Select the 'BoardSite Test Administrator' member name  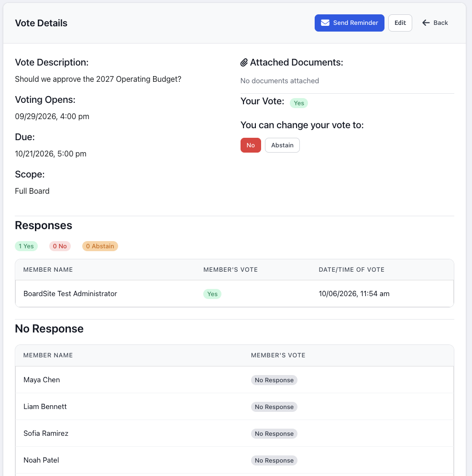click(x=70, y=294)
